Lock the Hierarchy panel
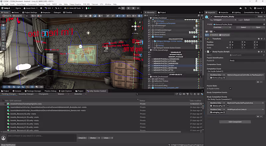The height and width of the screenshot is (146, 266). pyautogui.click(x=200, y=12)
